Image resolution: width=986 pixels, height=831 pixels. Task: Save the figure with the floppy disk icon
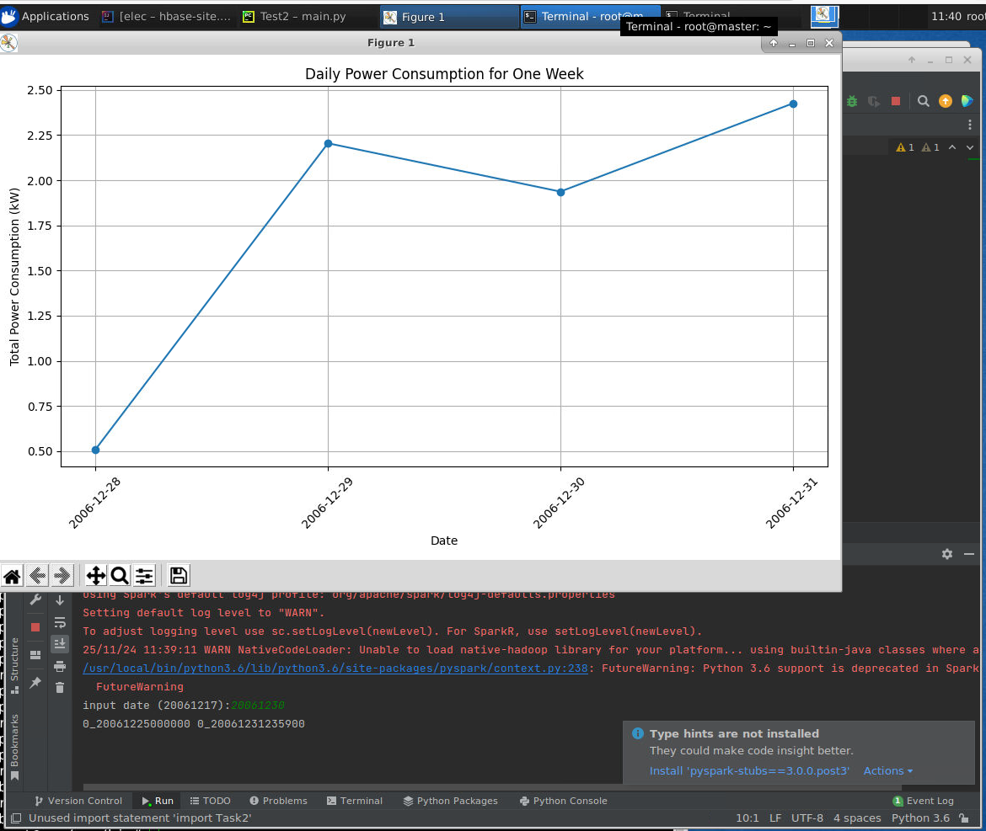[178, 576]
